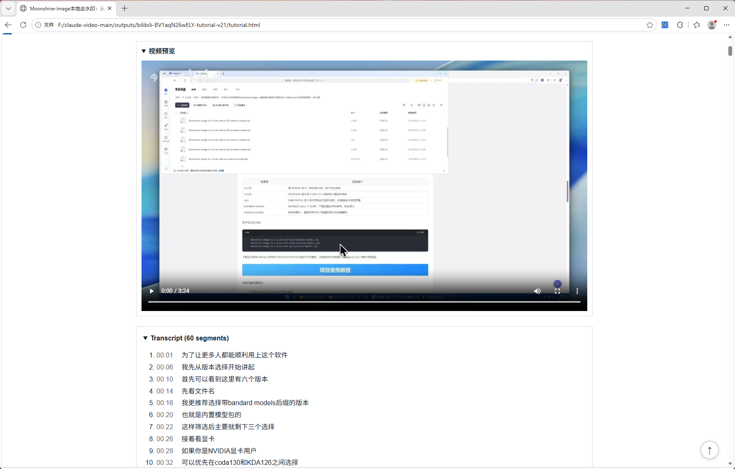Open the browser profile avatar

pos(712,25)
